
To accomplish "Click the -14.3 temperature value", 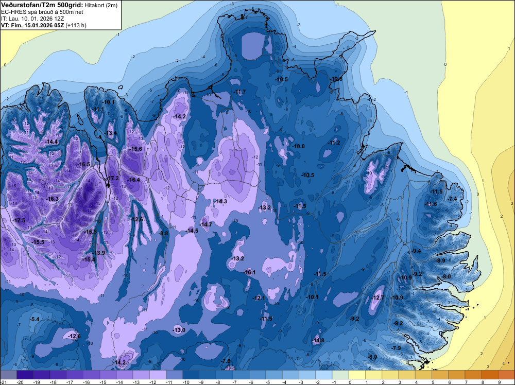I will click(x=220, y=201).
